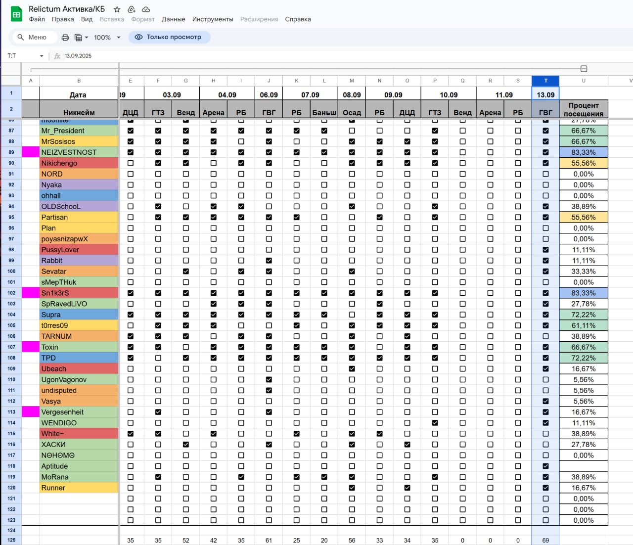Open the 100% zoom dropdown
This screenshot has height=545, width=633.
107,38
